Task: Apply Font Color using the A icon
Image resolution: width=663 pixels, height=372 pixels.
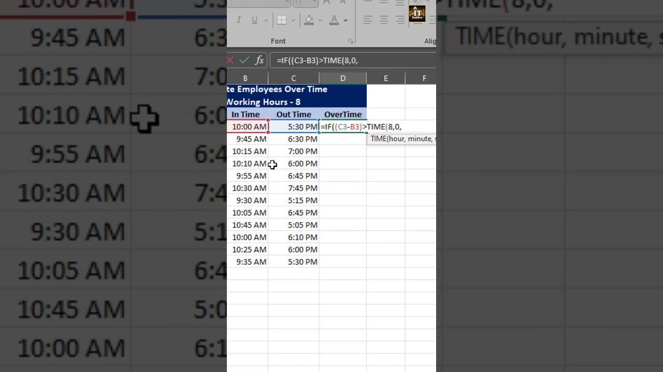Action: click(x=335, y=20)
